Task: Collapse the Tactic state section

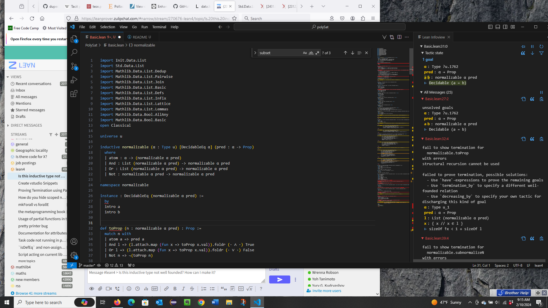Action: click(x=423, y=53)
